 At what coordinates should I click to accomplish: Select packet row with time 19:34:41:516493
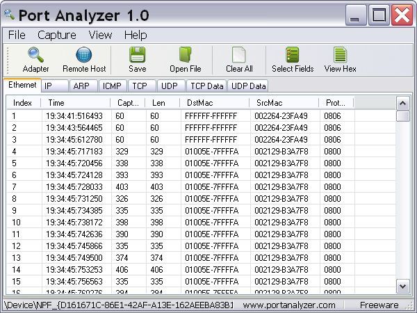(x=201, y=116)
